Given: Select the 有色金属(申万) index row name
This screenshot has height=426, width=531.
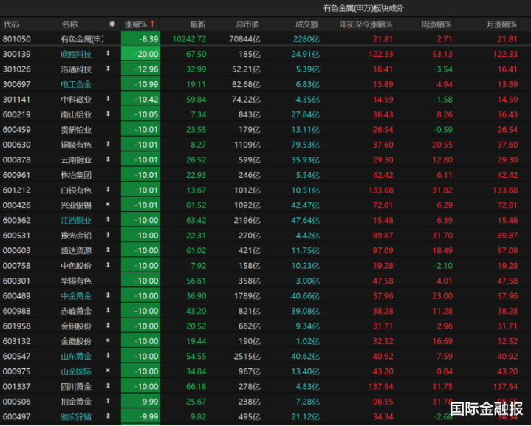Looking at the screenshot, I should (x=82, y=39).
